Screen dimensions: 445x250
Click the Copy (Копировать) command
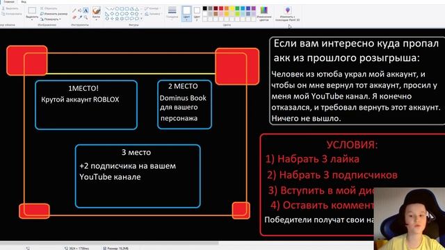tap(12, 14)
